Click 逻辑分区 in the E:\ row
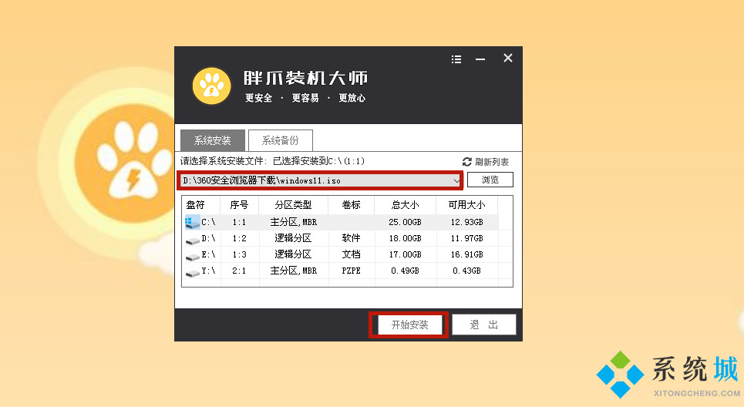This screenshot has height=407, width=744. 293,254
